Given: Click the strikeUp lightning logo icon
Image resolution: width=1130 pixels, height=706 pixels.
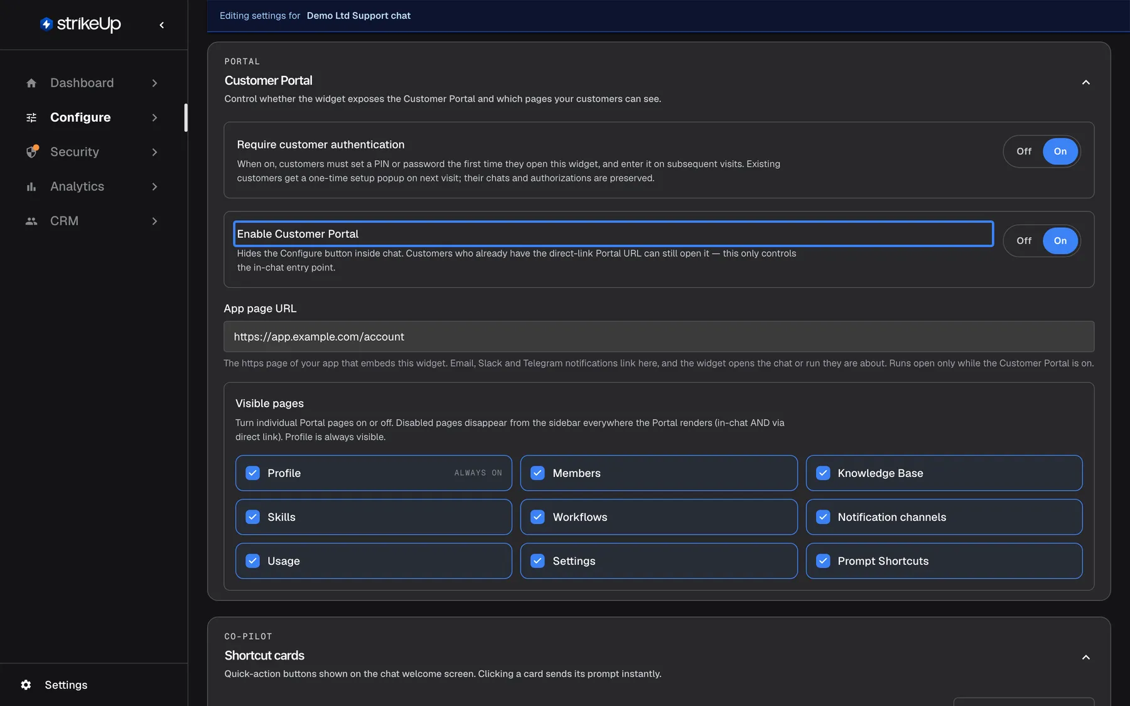Looking at the screenshot, I should pyautogui.click(x=46, y=24).
